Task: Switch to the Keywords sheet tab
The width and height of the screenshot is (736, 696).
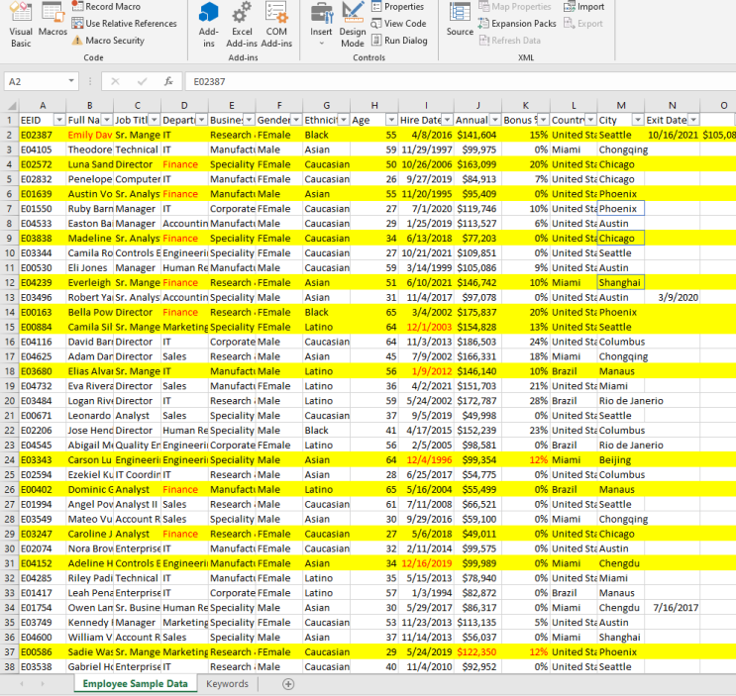Action: 228,683
